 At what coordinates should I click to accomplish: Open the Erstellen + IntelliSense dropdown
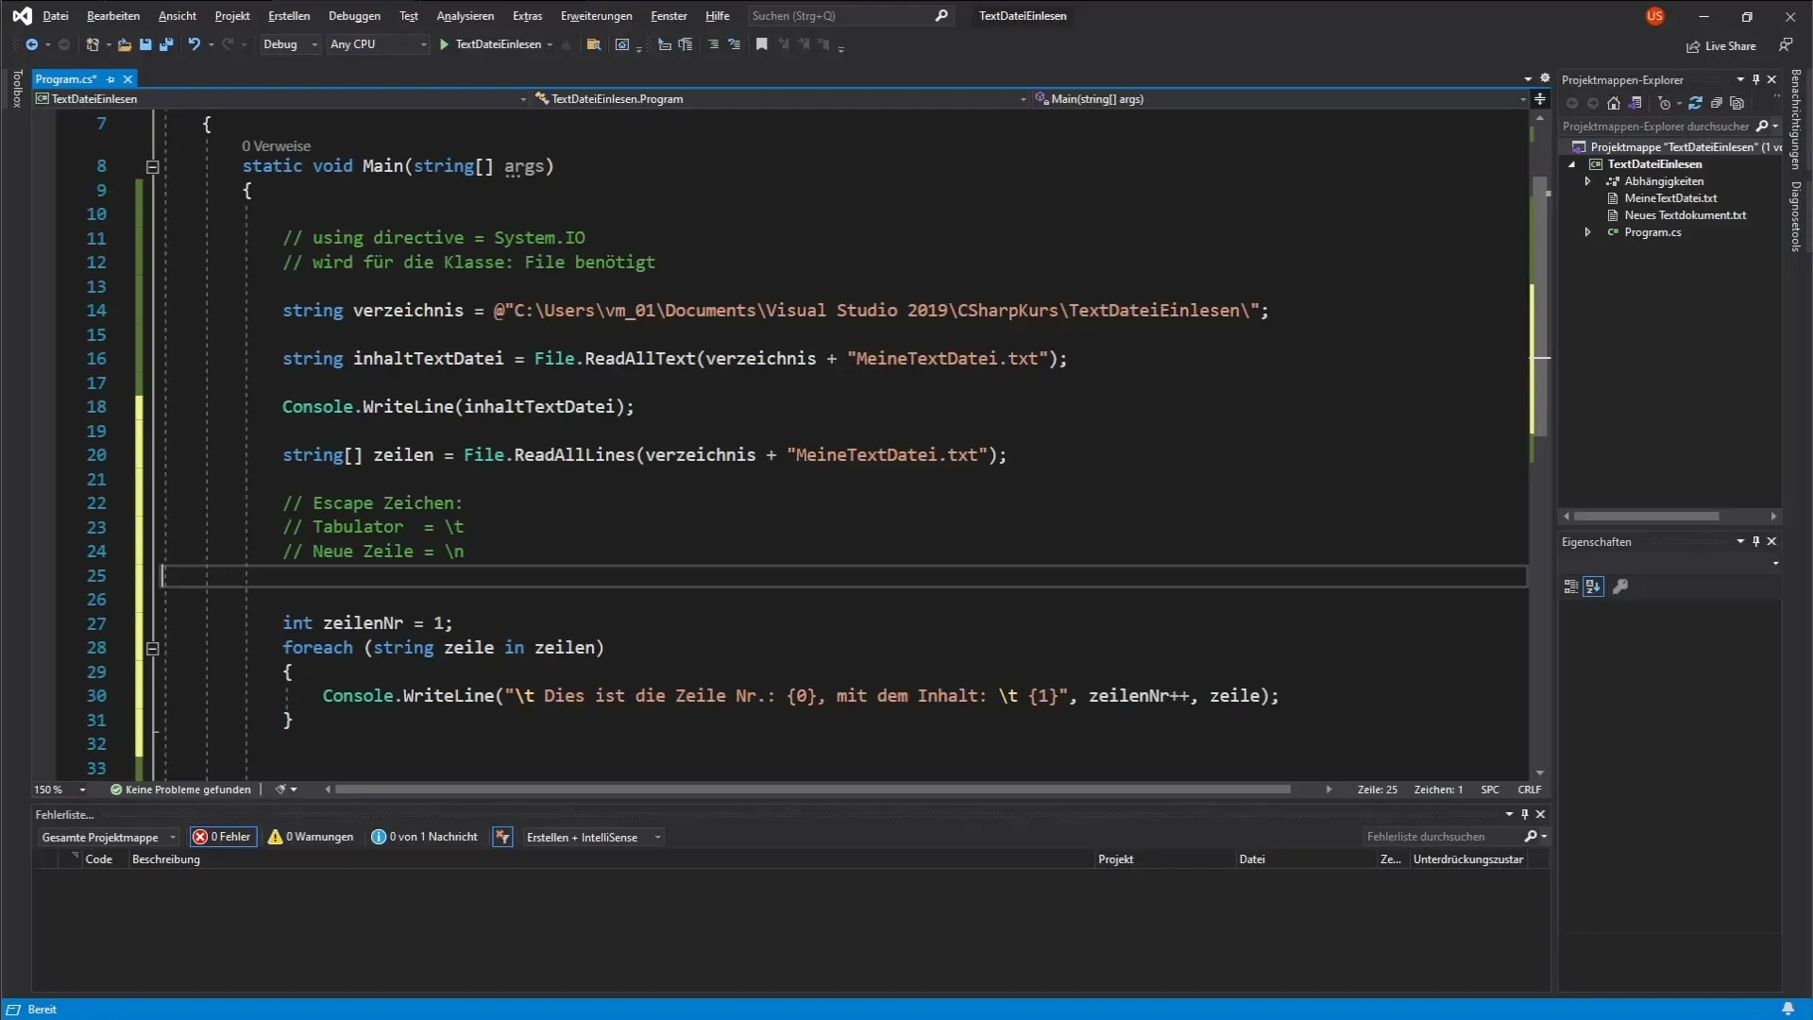594,837
